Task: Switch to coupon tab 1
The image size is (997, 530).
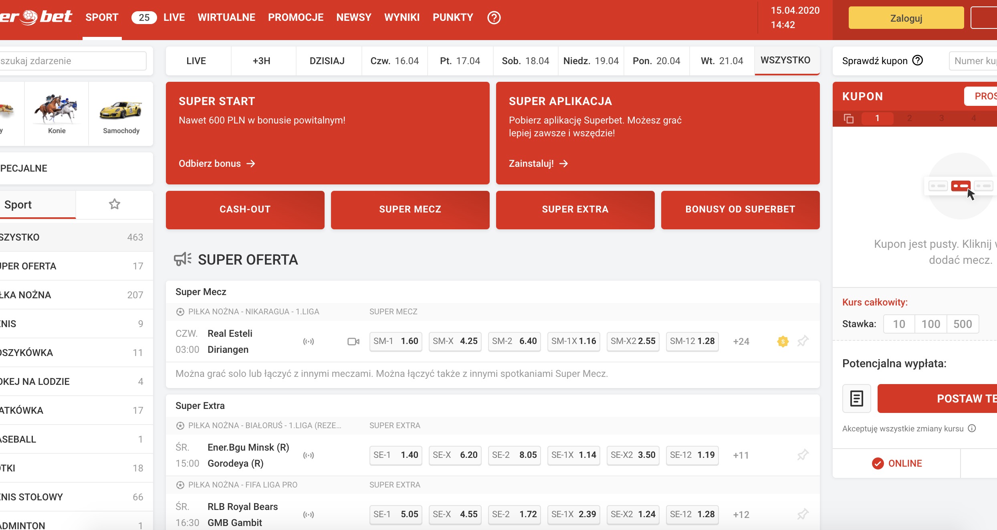Action: (877, 118)
